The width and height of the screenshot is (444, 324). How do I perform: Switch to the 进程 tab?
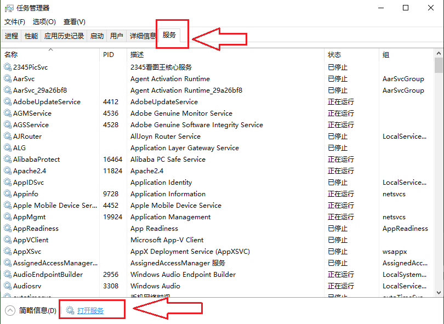12,36
